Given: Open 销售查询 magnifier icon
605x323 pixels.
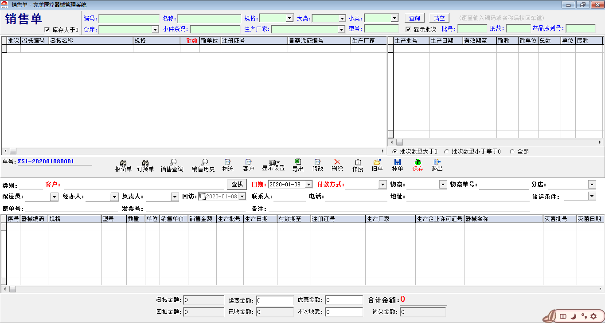Looking at the screenshot, I should (x=172, y=163).
